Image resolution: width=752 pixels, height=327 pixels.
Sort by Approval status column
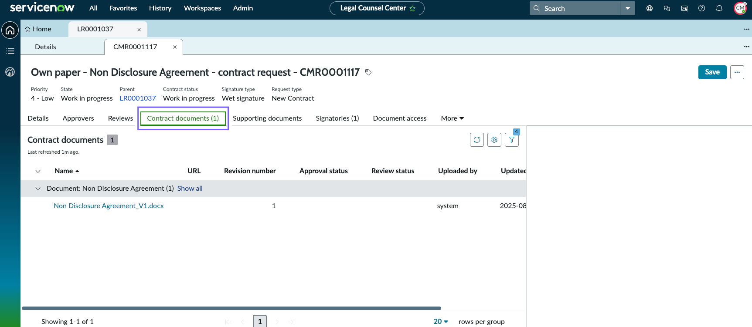(x=323, y=171)
